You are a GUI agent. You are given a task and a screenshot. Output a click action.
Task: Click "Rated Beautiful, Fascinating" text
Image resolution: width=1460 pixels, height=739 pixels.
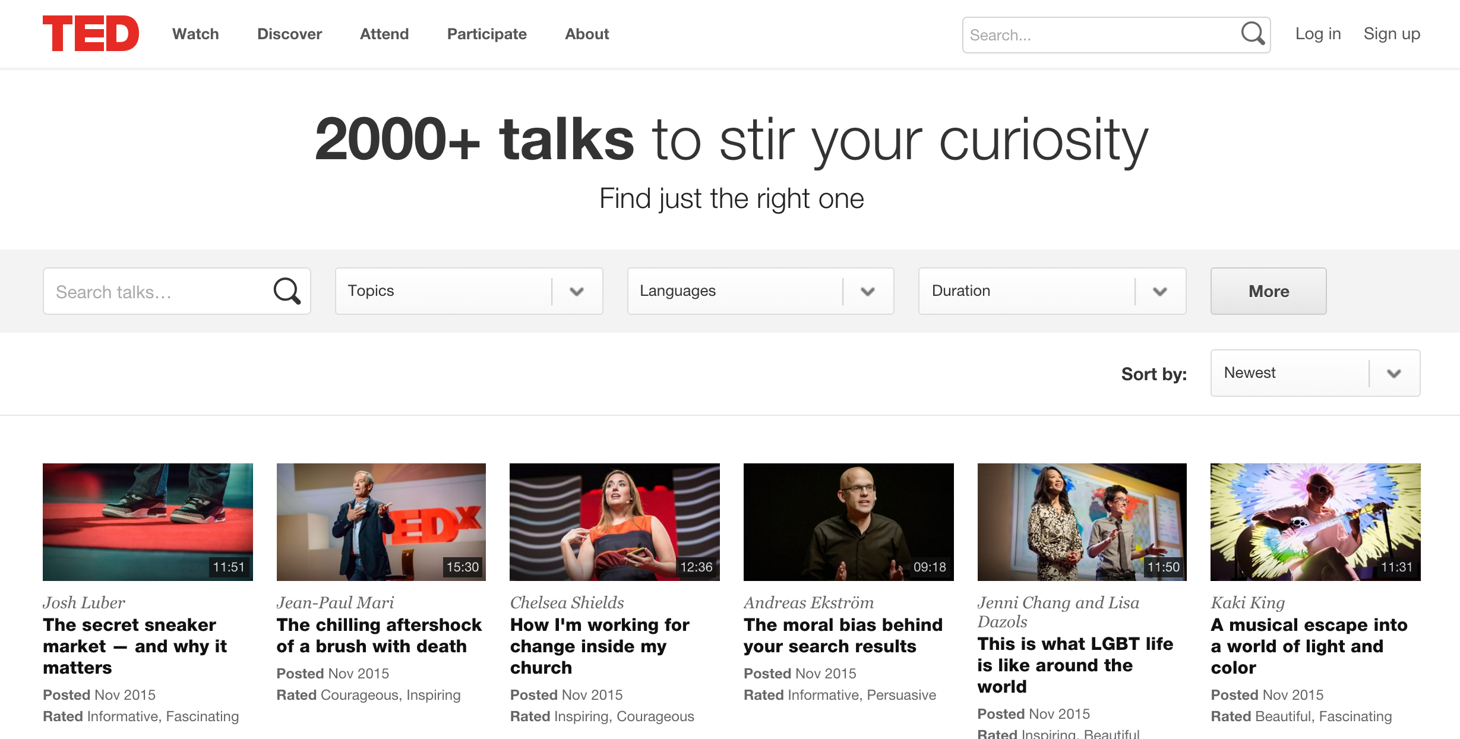(x=1301, y=716)
